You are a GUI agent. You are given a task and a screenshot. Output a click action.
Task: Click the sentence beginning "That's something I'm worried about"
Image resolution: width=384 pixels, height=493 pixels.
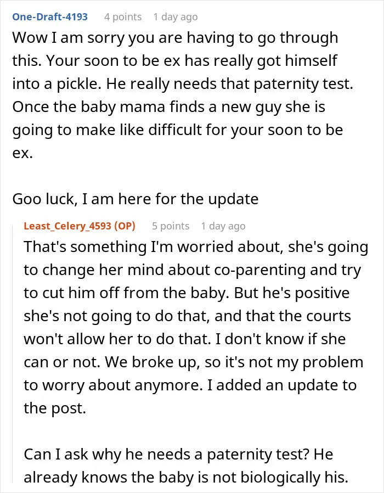pyautogui.click(x=196, y=270)
